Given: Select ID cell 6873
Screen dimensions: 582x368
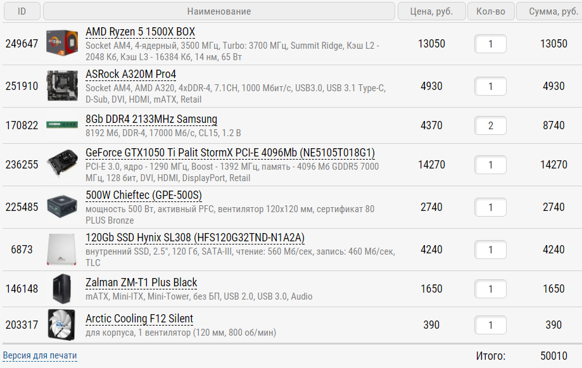Looking at the screenshot, I should (x=22, y=250).
